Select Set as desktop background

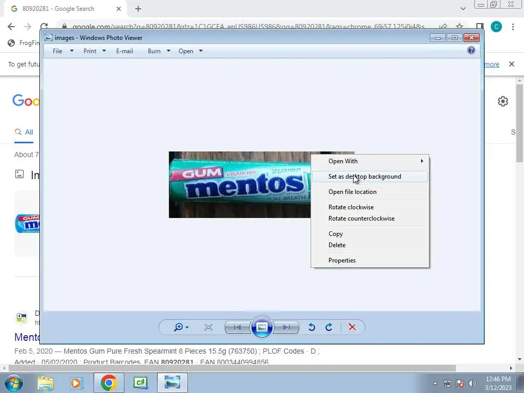(x=370, y=177)
